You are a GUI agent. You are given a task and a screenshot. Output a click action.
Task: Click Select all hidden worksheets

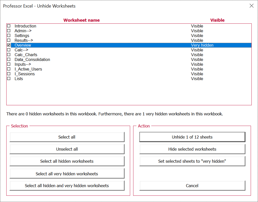(67, 161)
